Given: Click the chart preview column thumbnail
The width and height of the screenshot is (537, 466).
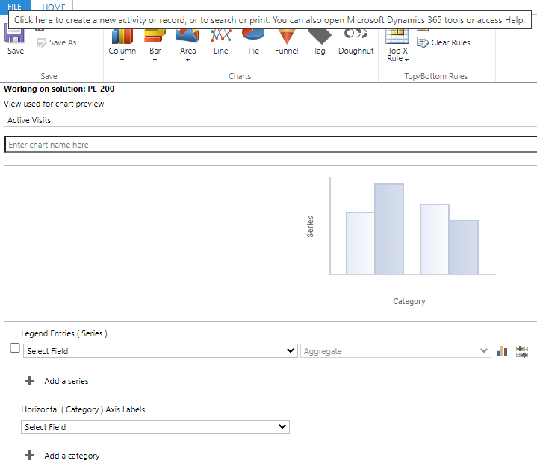Looking at the screenshot, I should (412, 227).
